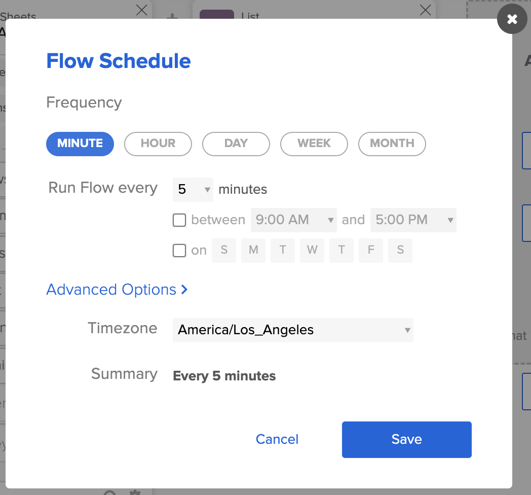This screenshot has height=495, width=531.
Task: Toggle the Friday (F) day button
Action: (x=371, y=250)
